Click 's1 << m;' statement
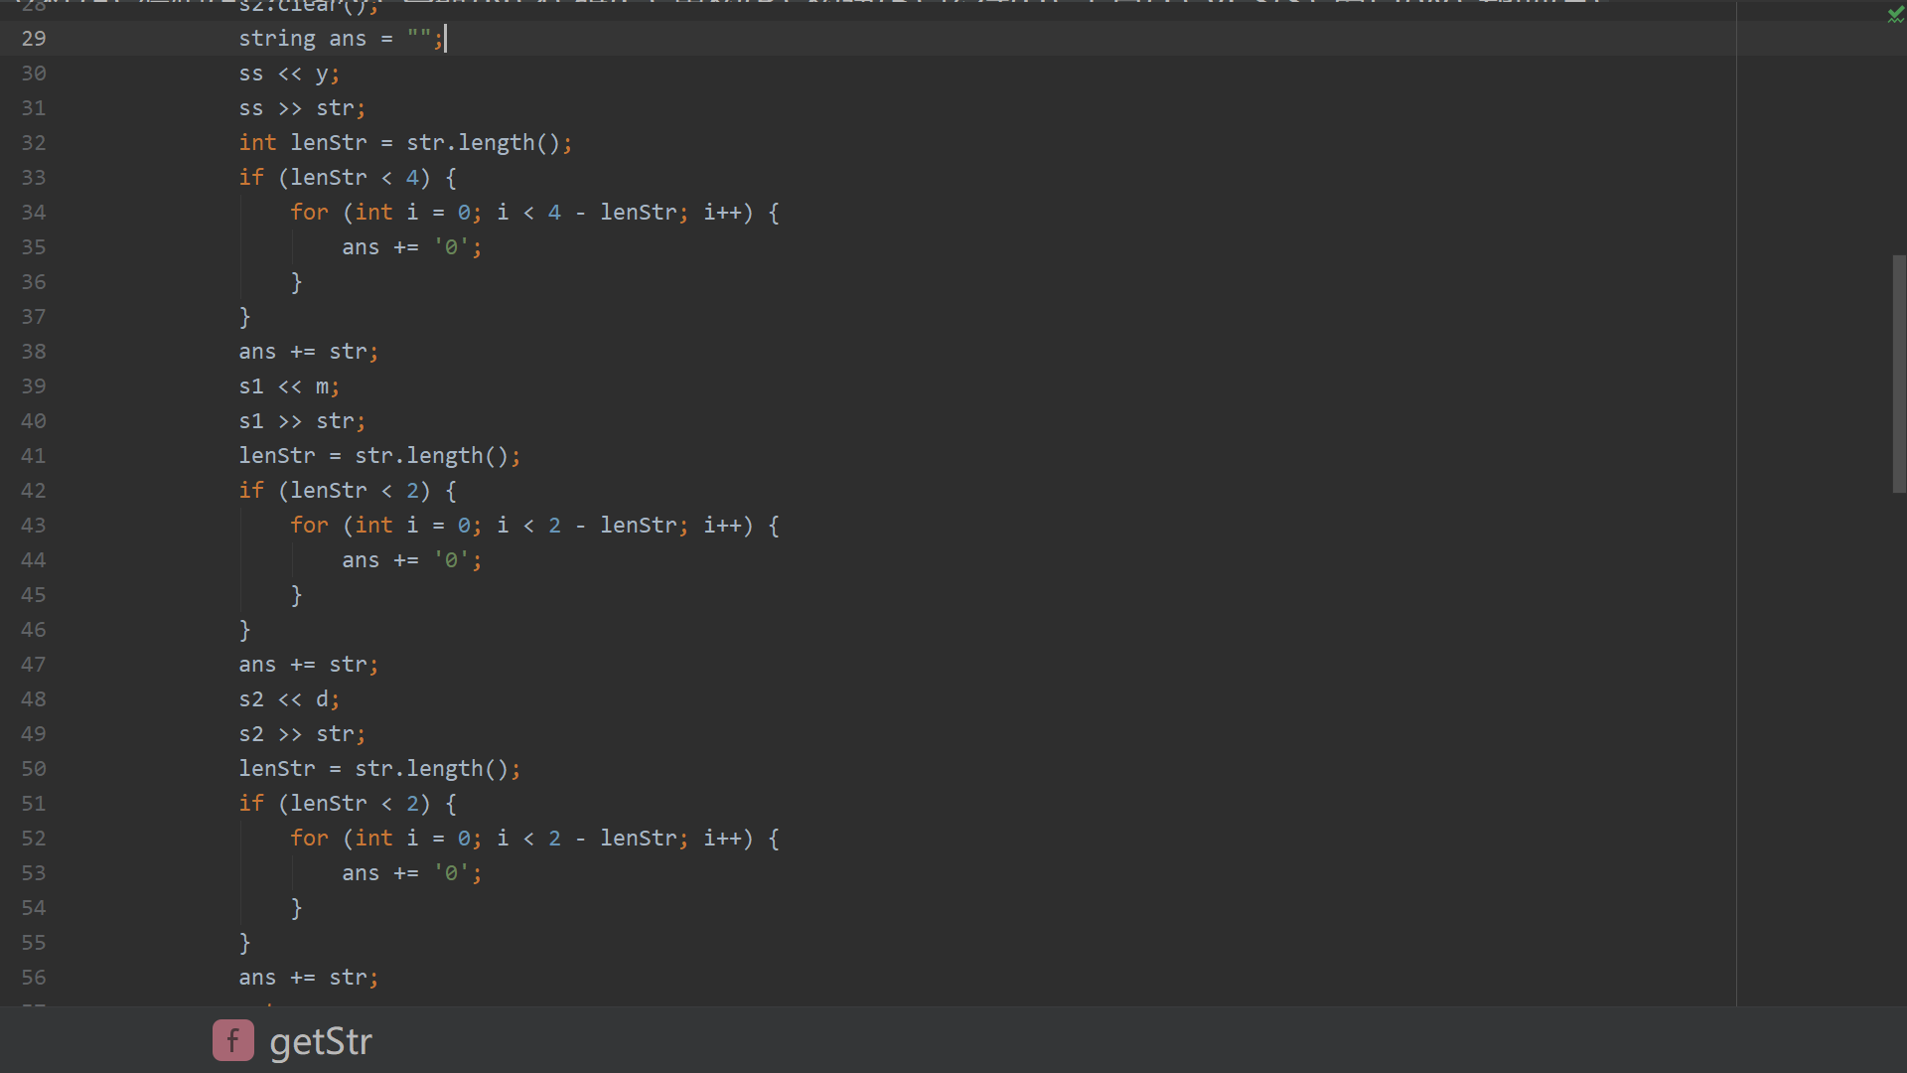1907x1073 pixels. [x=289, y=386]
